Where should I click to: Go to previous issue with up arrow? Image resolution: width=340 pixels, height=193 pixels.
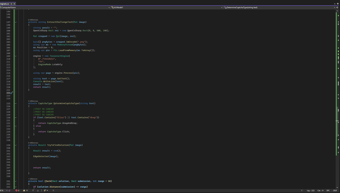(33, 191)
